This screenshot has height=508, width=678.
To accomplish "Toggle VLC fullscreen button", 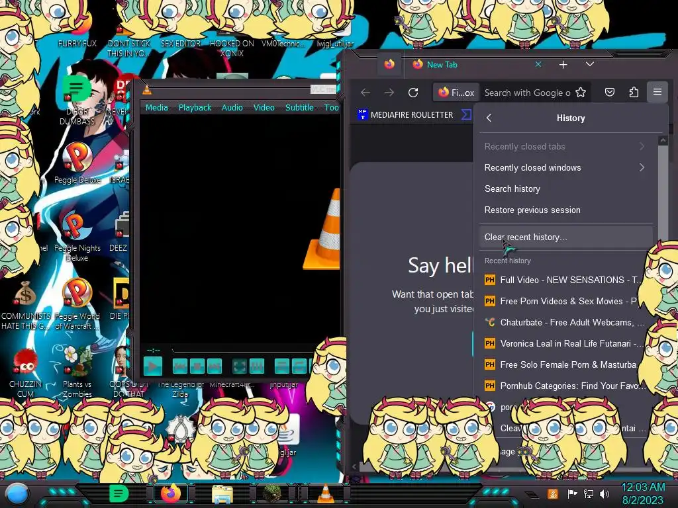I will 240,366.
